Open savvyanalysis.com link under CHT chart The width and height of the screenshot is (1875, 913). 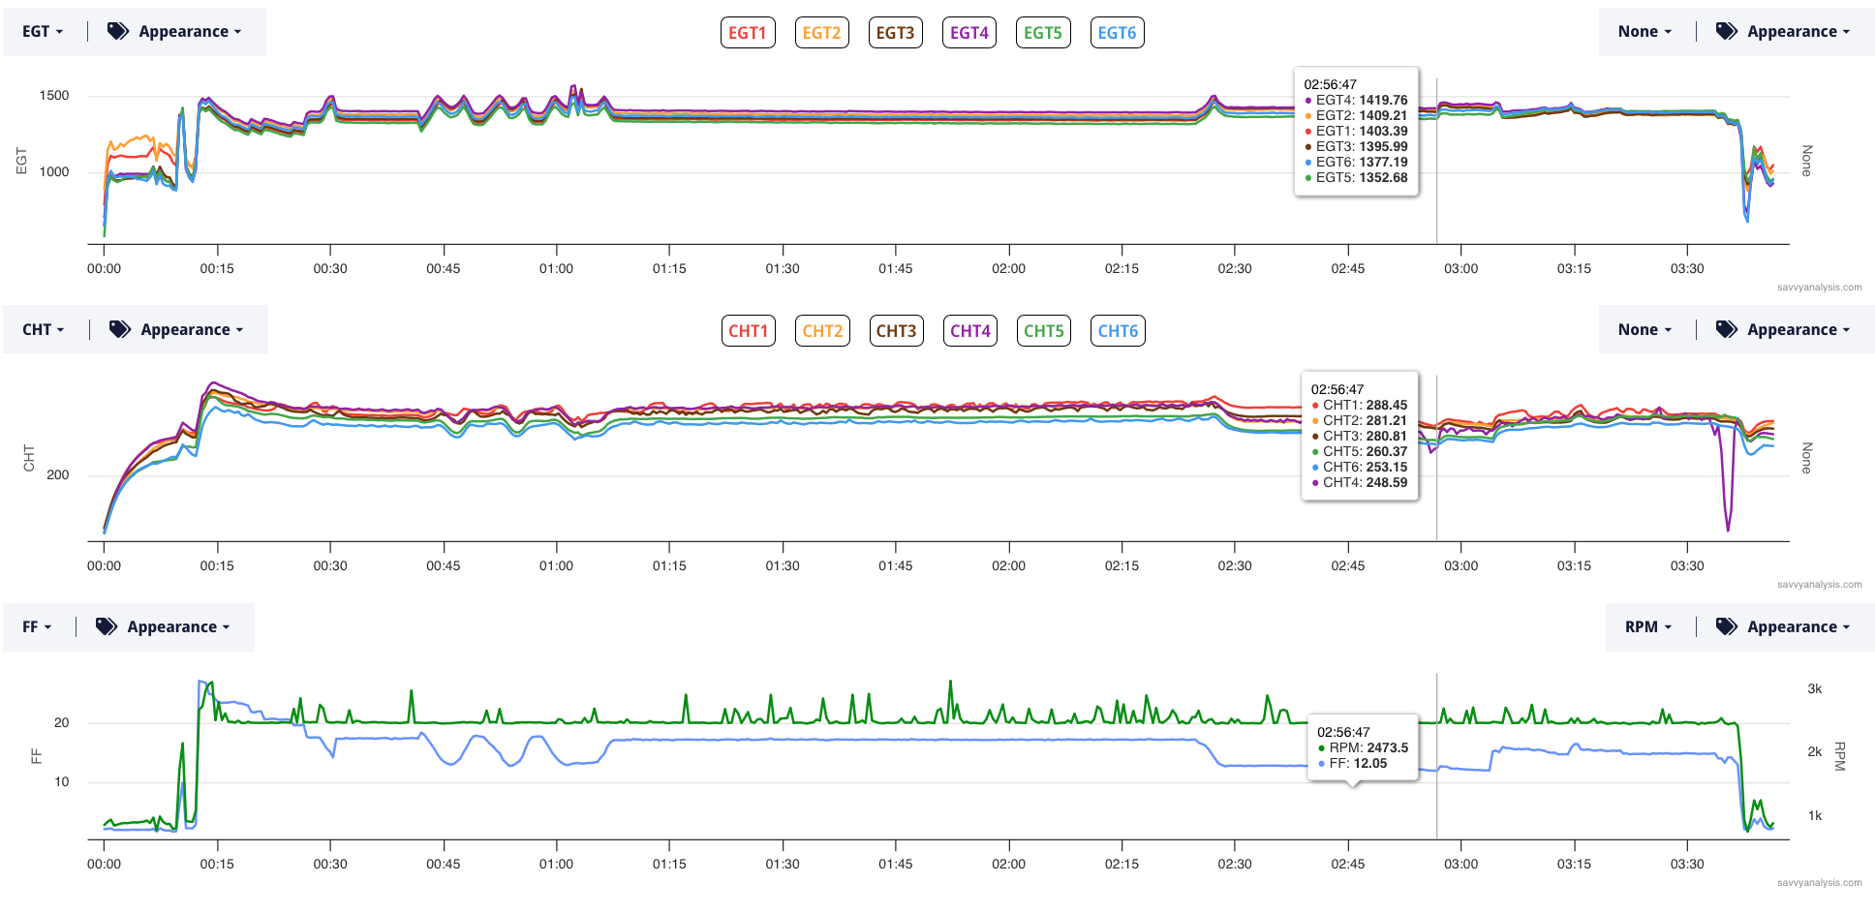pyautogui.click(x=1819, y=585)
